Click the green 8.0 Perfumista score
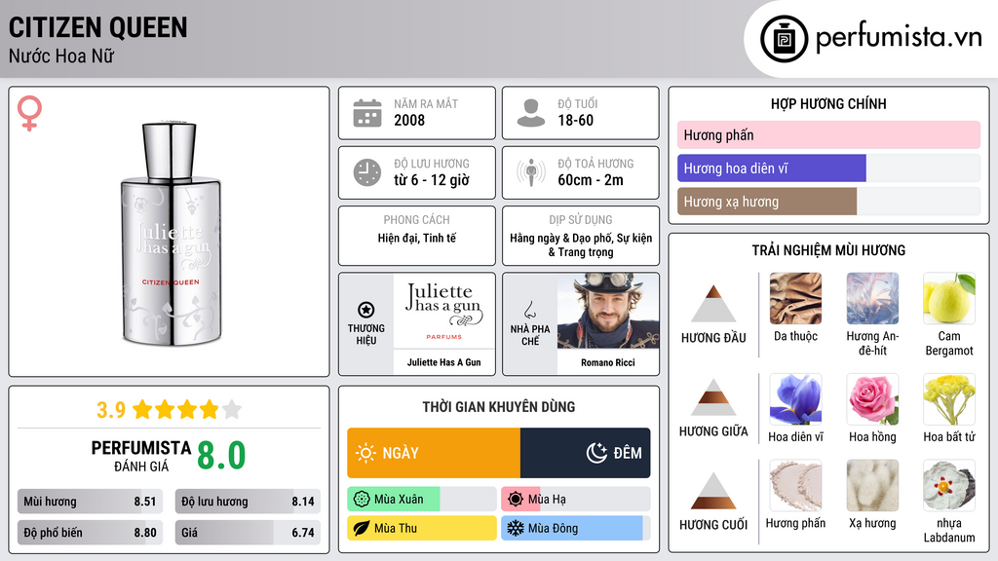Screen dimensions: 998x561 click(x=221, y=456)
